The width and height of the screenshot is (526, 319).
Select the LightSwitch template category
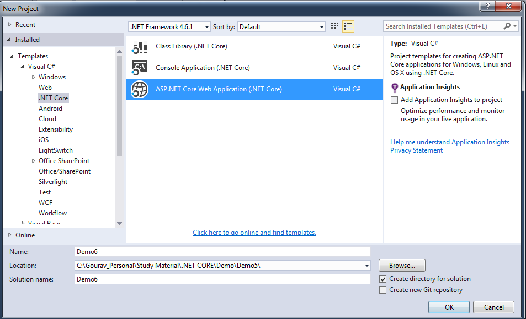point(55,150)
